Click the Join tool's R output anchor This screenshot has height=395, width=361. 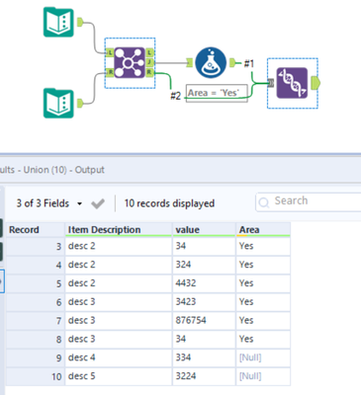pyautogui.click(x=149, y=72)
